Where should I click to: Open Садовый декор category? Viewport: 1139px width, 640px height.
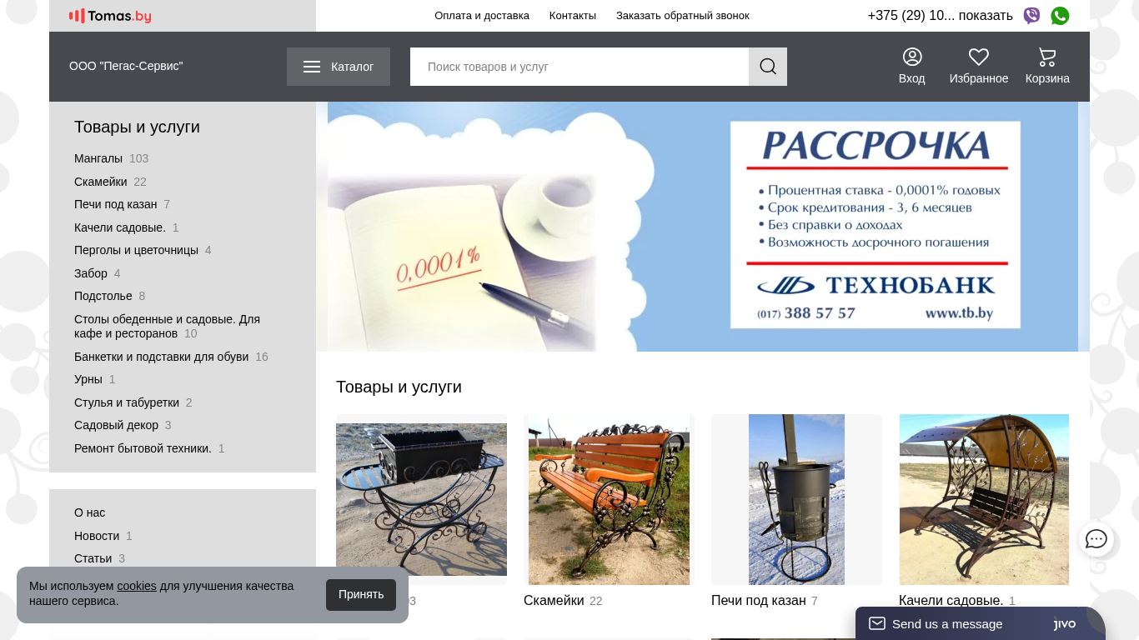tap(116, 425)
